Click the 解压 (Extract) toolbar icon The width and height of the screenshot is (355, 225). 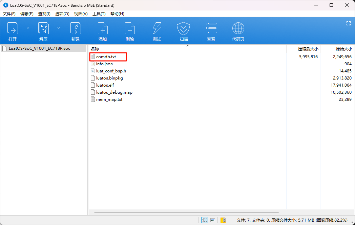pos(43,28)
